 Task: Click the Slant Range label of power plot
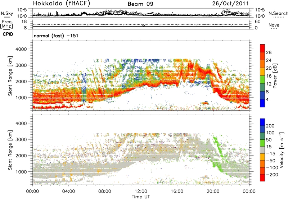point(10,76)
